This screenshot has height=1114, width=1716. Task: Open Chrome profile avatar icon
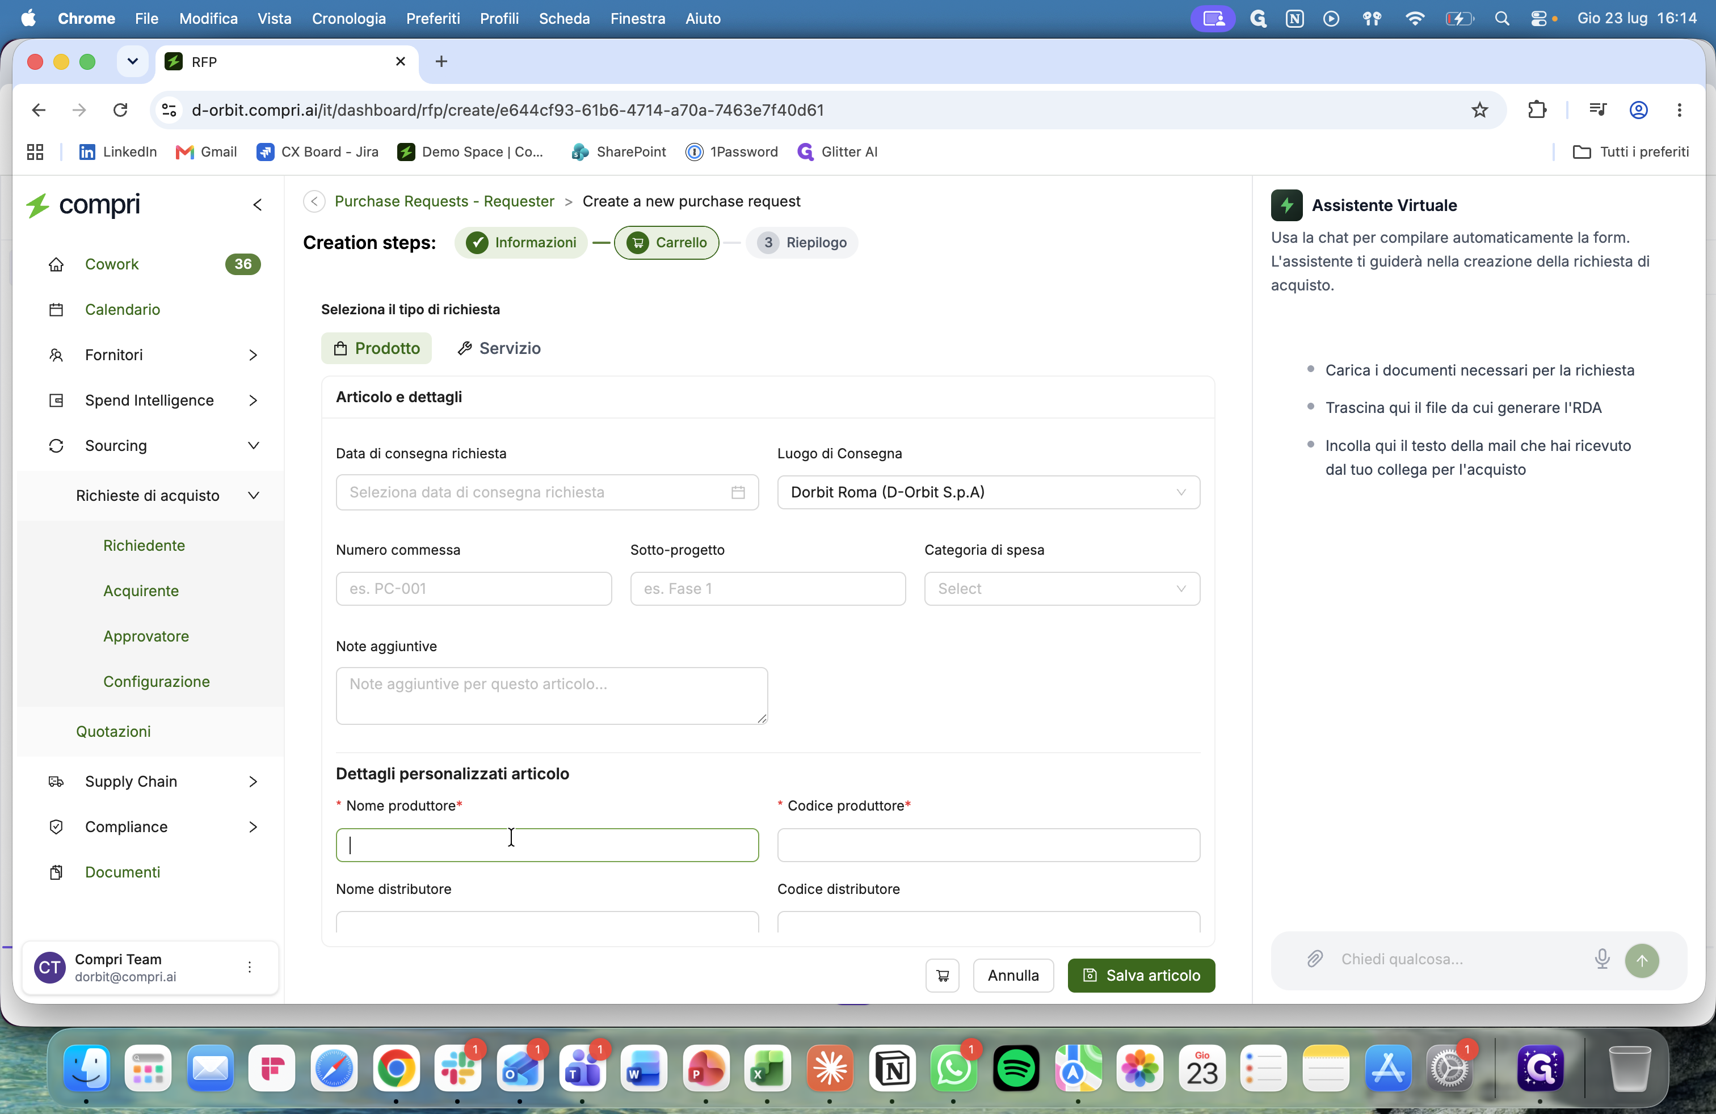click(x=1638, y=110)
